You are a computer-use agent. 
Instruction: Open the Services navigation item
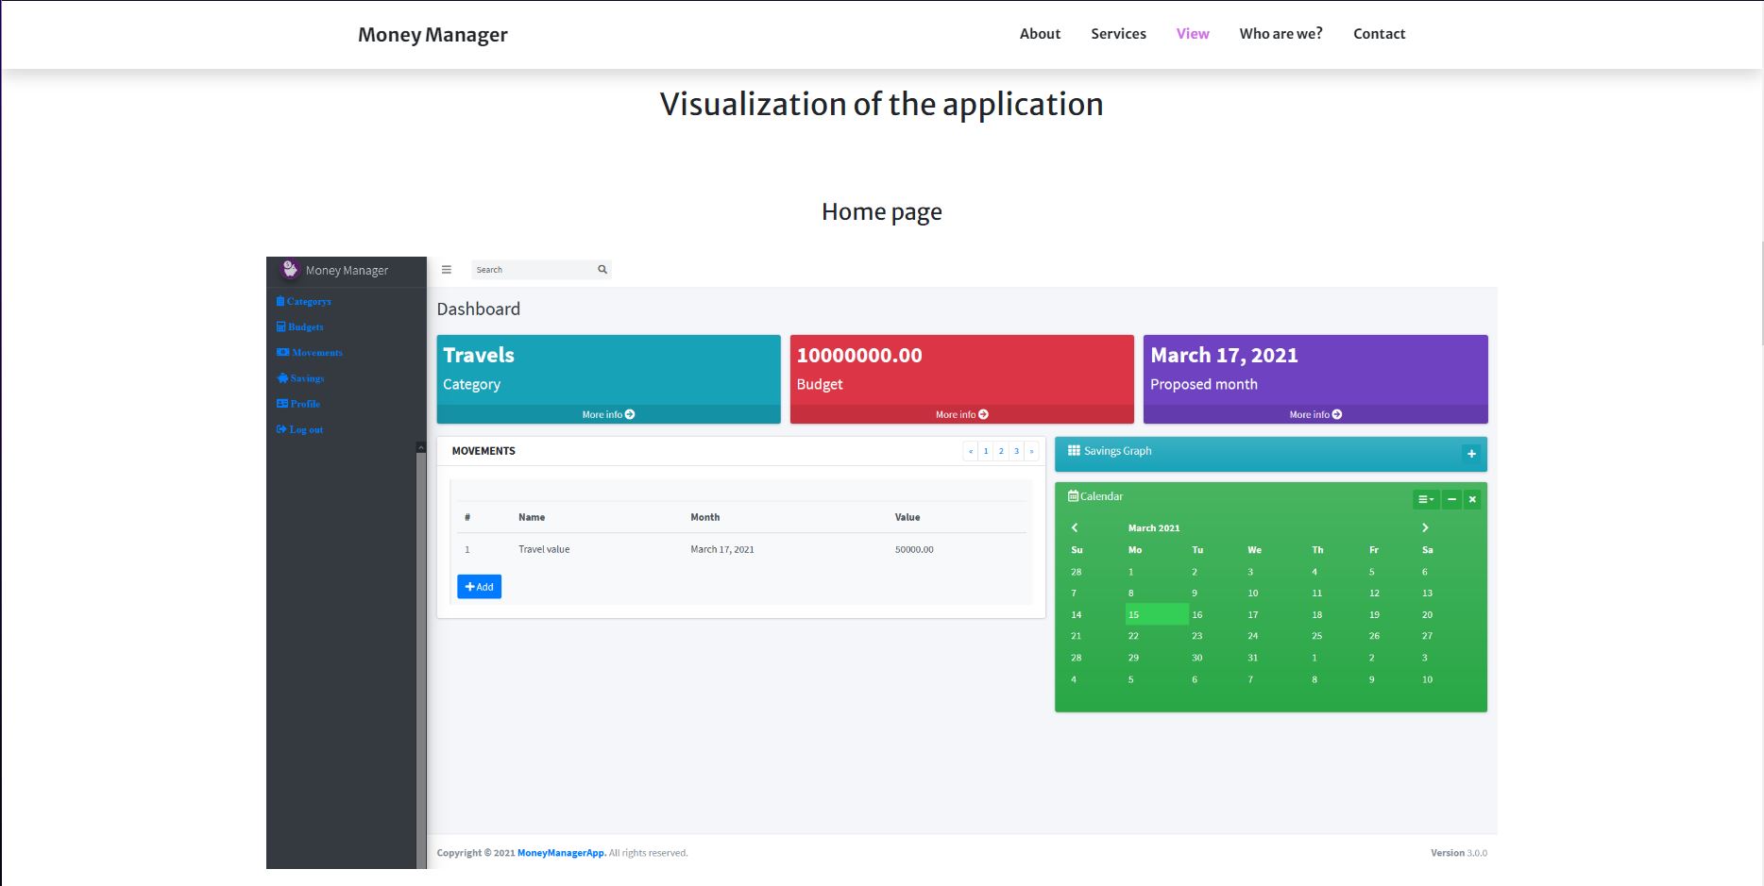point(1118,34)
